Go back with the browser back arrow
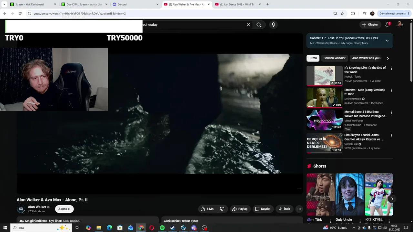Viewport: 413px width, 232px height. tap(5, 14)
